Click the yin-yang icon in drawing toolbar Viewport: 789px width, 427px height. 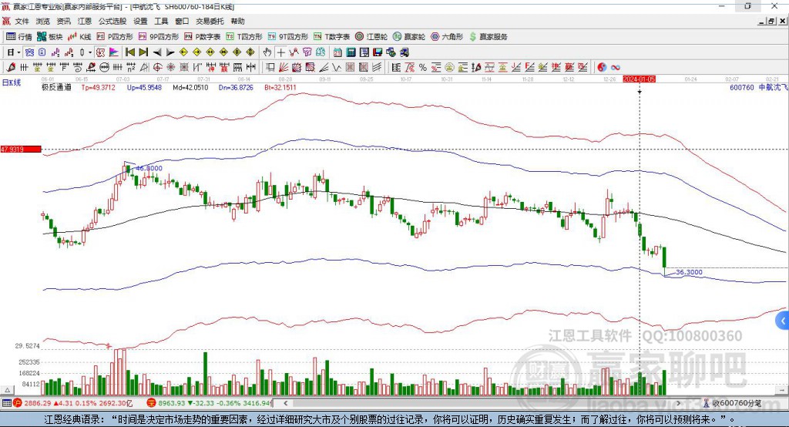[602, 66]
